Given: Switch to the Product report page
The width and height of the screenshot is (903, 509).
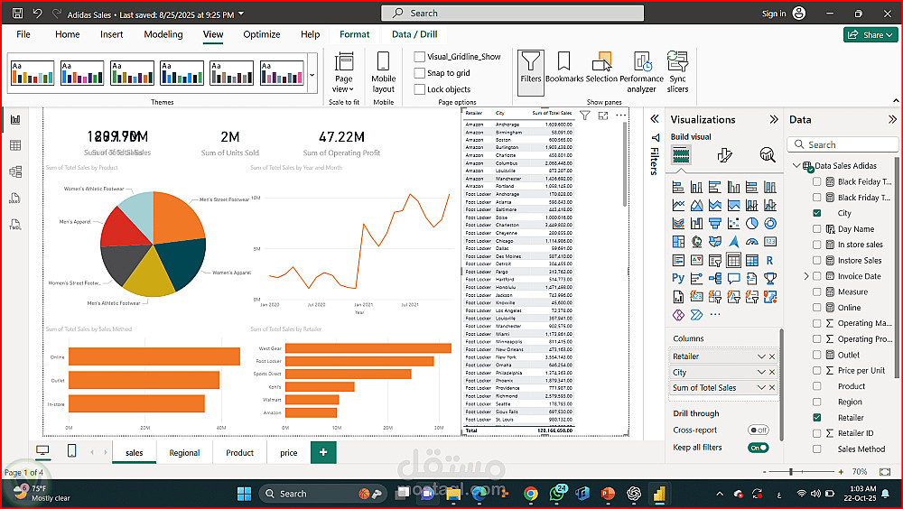Looking at the screenshot, I should (x=239, y=452).
